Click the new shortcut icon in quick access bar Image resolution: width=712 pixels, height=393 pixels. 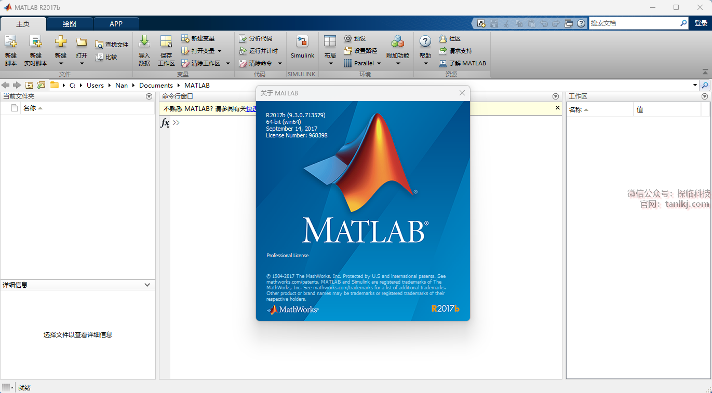click(x=481, y=23)
